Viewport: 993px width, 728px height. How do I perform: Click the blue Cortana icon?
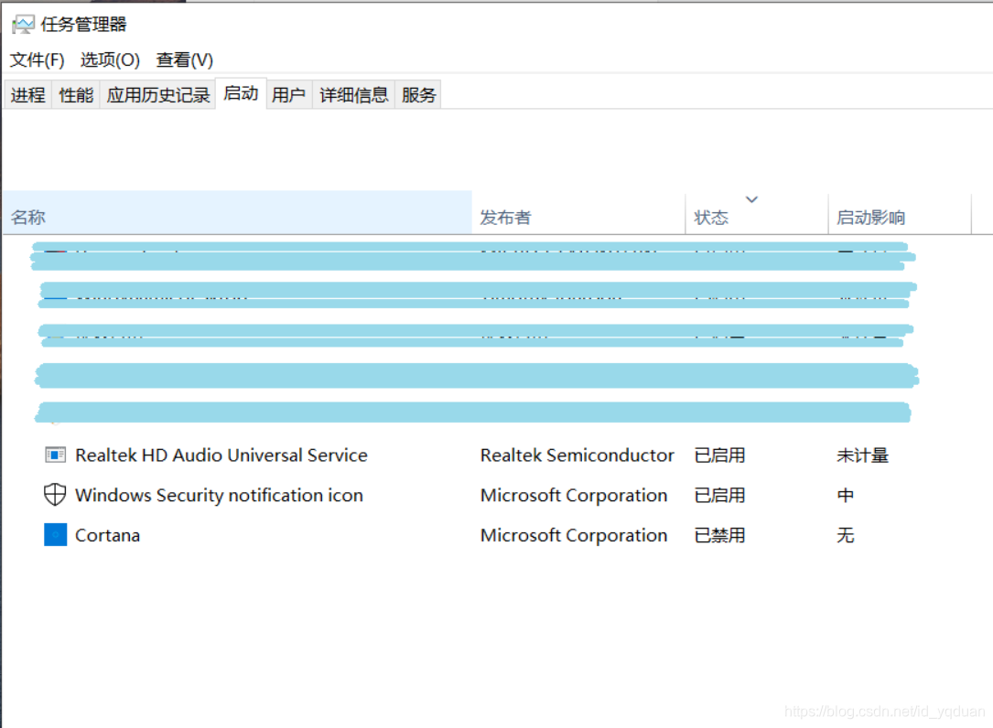[55, 534]
